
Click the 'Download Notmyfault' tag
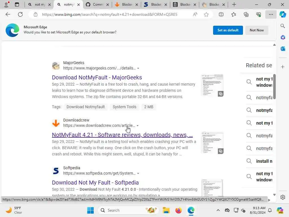86,107
